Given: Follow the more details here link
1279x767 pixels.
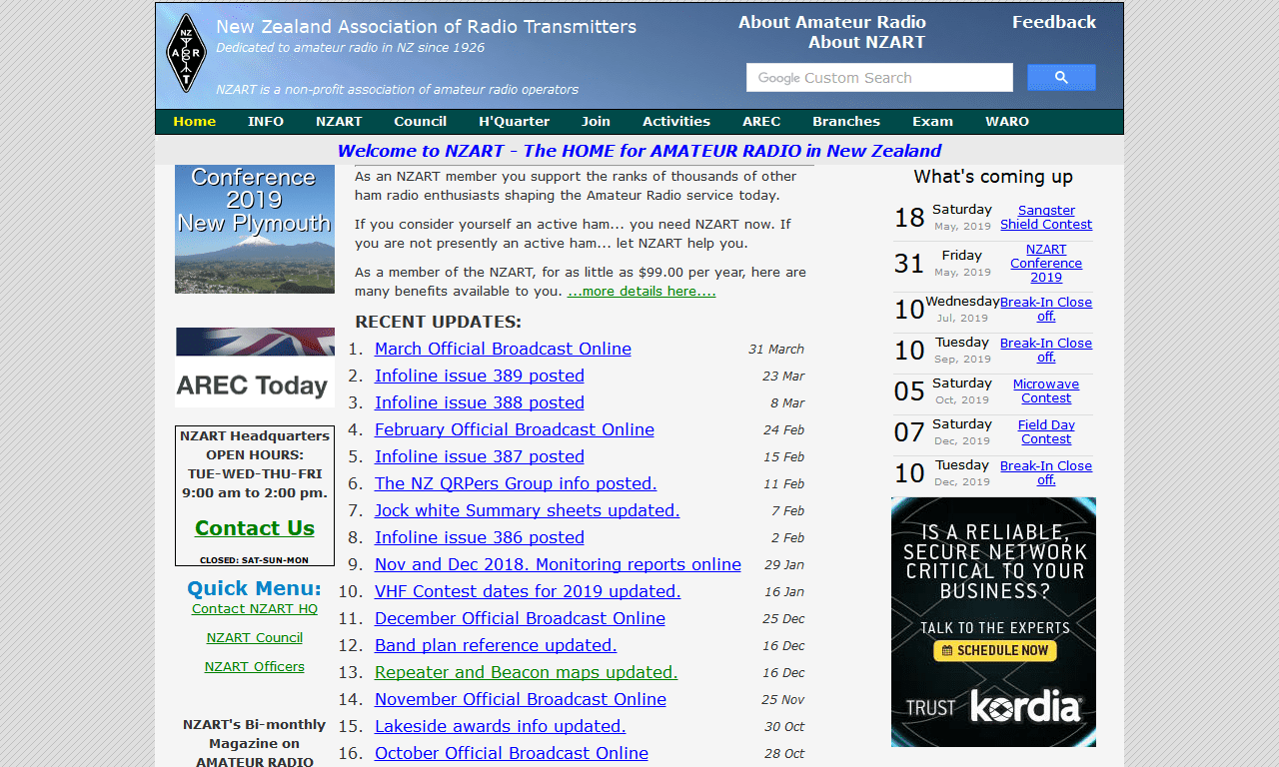Looking at the screenshot, I should pos(641,292).
